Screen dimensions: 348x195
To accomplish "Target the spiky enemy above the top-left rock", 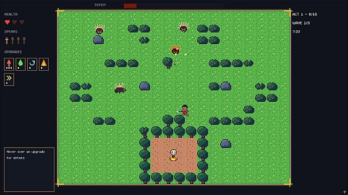I will point(99,29).
